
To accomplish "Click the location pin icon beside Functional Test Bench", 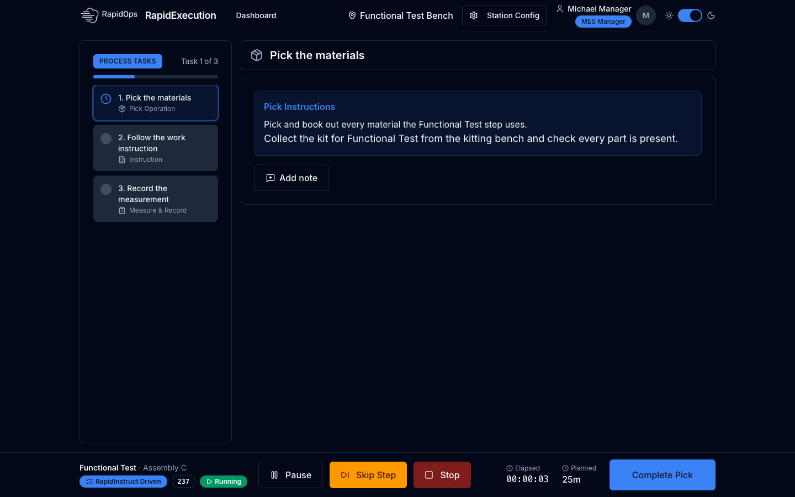I will click(x=352, y=15).
